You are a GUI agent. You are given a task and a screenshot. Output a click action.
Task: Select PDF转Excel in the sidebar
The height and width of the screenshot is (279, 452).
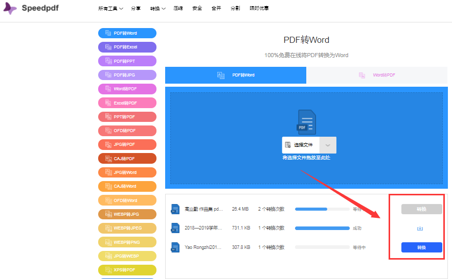[x=127, y=47]
